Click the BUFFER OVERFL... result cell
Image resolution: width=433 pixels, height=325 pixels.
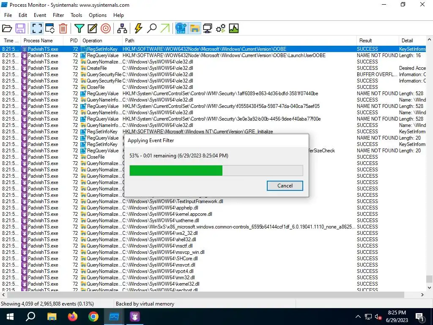[x=377, y=74]
